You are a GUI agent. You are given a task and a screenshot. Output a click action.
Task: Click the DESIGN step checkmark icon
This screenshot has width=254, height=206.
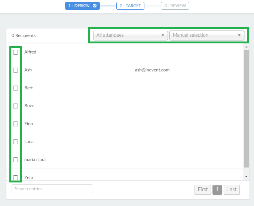click(x=95, y=6)
